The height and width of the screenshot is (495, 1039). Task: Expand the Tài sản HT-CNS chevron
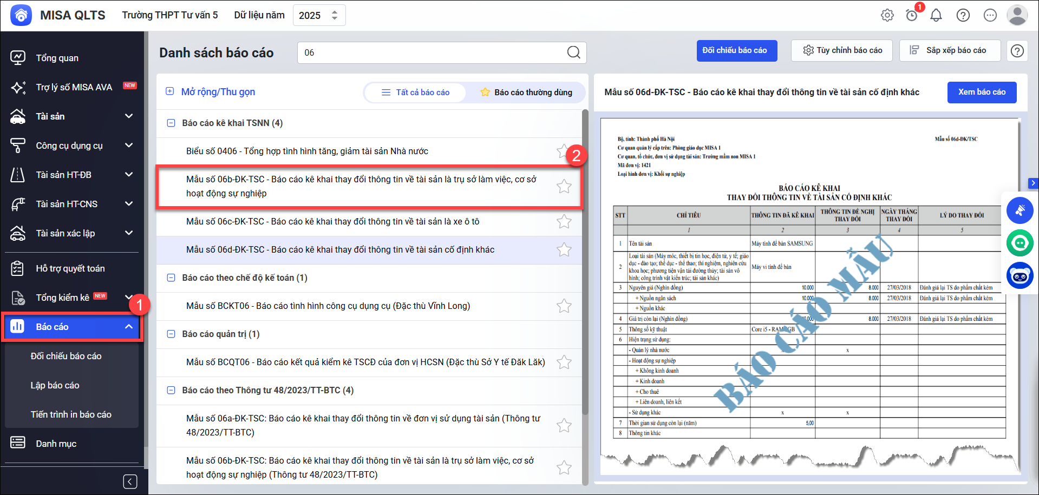[129, 204]
